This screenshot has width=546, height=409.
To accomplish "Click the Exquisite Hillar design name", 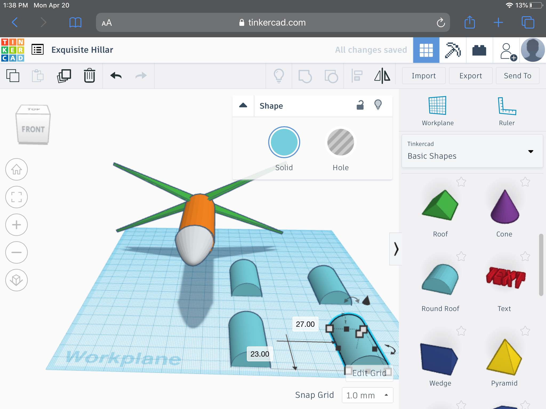I will click(x=82, y=50).
